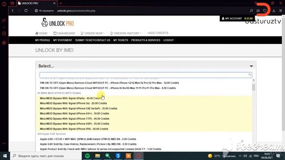Click the service search input field
The image size is (285, 160).
click(146, 75)
